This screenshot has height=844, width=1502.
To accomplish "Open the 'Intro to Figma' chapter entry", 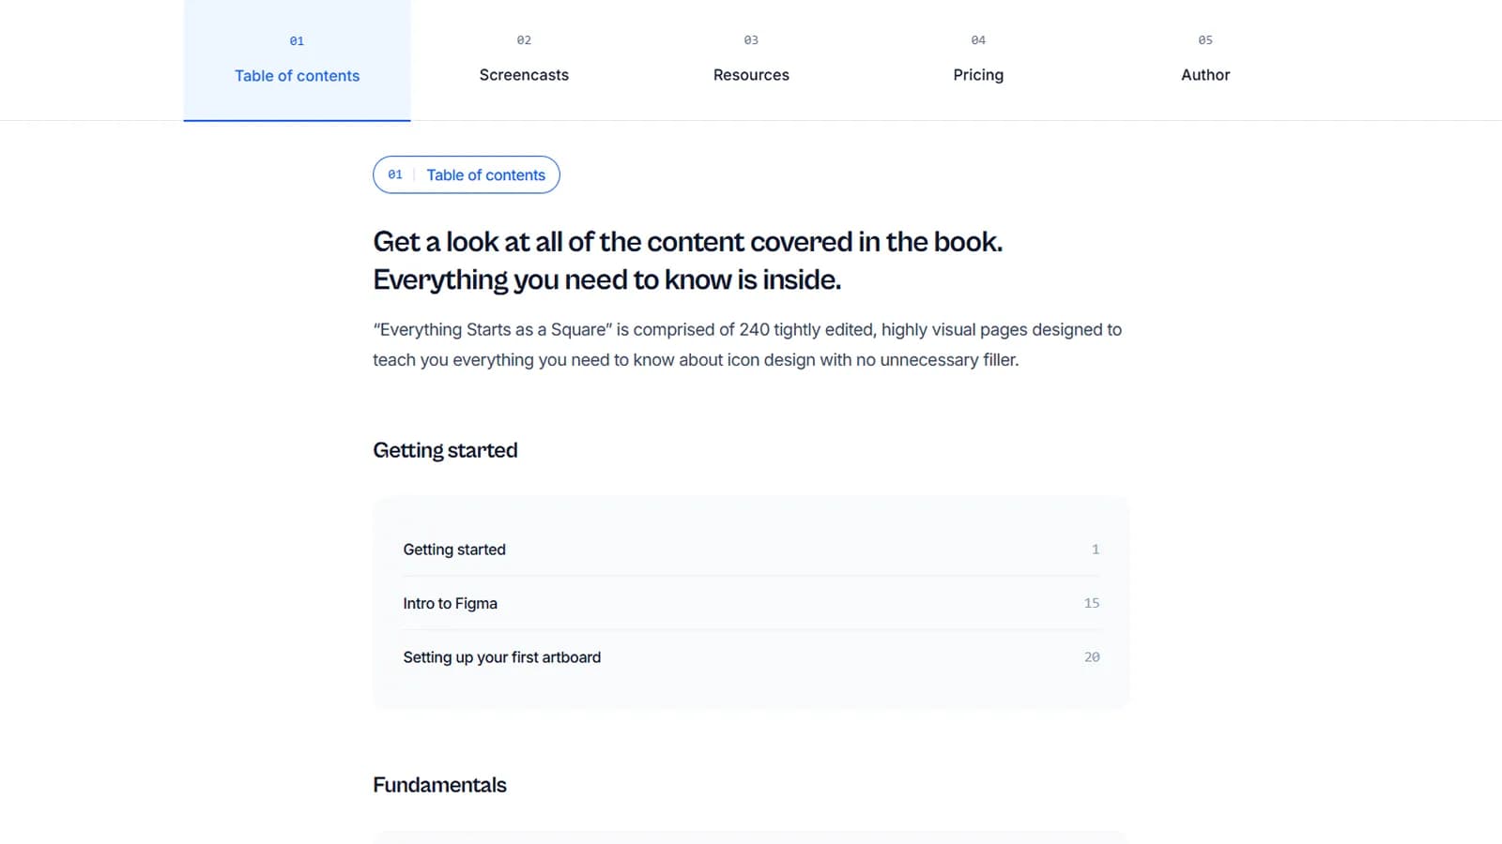I will [450, 603].
